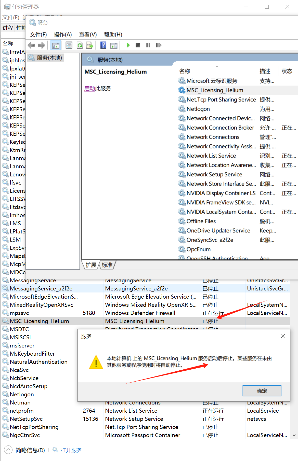Restart the service with the restart icon
This screenshot has width=298, height=461.
click(159, 45)
